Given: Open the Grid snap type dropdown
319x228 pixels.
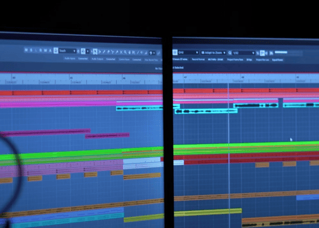Looking at the screenshot, I should coord(188,53).
